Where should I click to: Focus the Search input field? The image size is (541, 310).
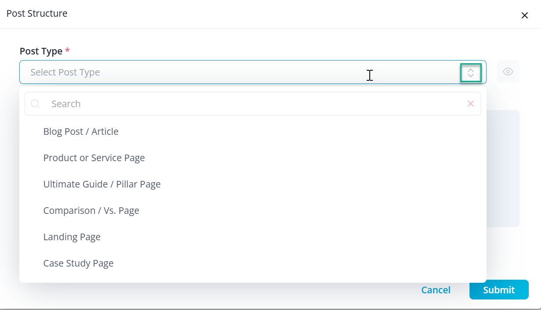tap(255, 104)
